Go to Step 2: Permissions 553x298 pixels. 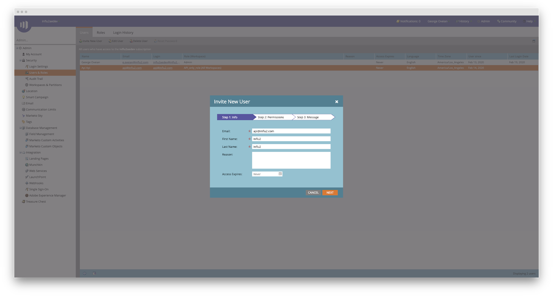click(271, 117)
